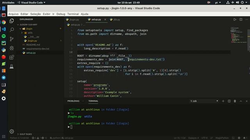This screenshot has height=140, width=250.
Task: Open the Debug view bug icon
Action: 12,48
